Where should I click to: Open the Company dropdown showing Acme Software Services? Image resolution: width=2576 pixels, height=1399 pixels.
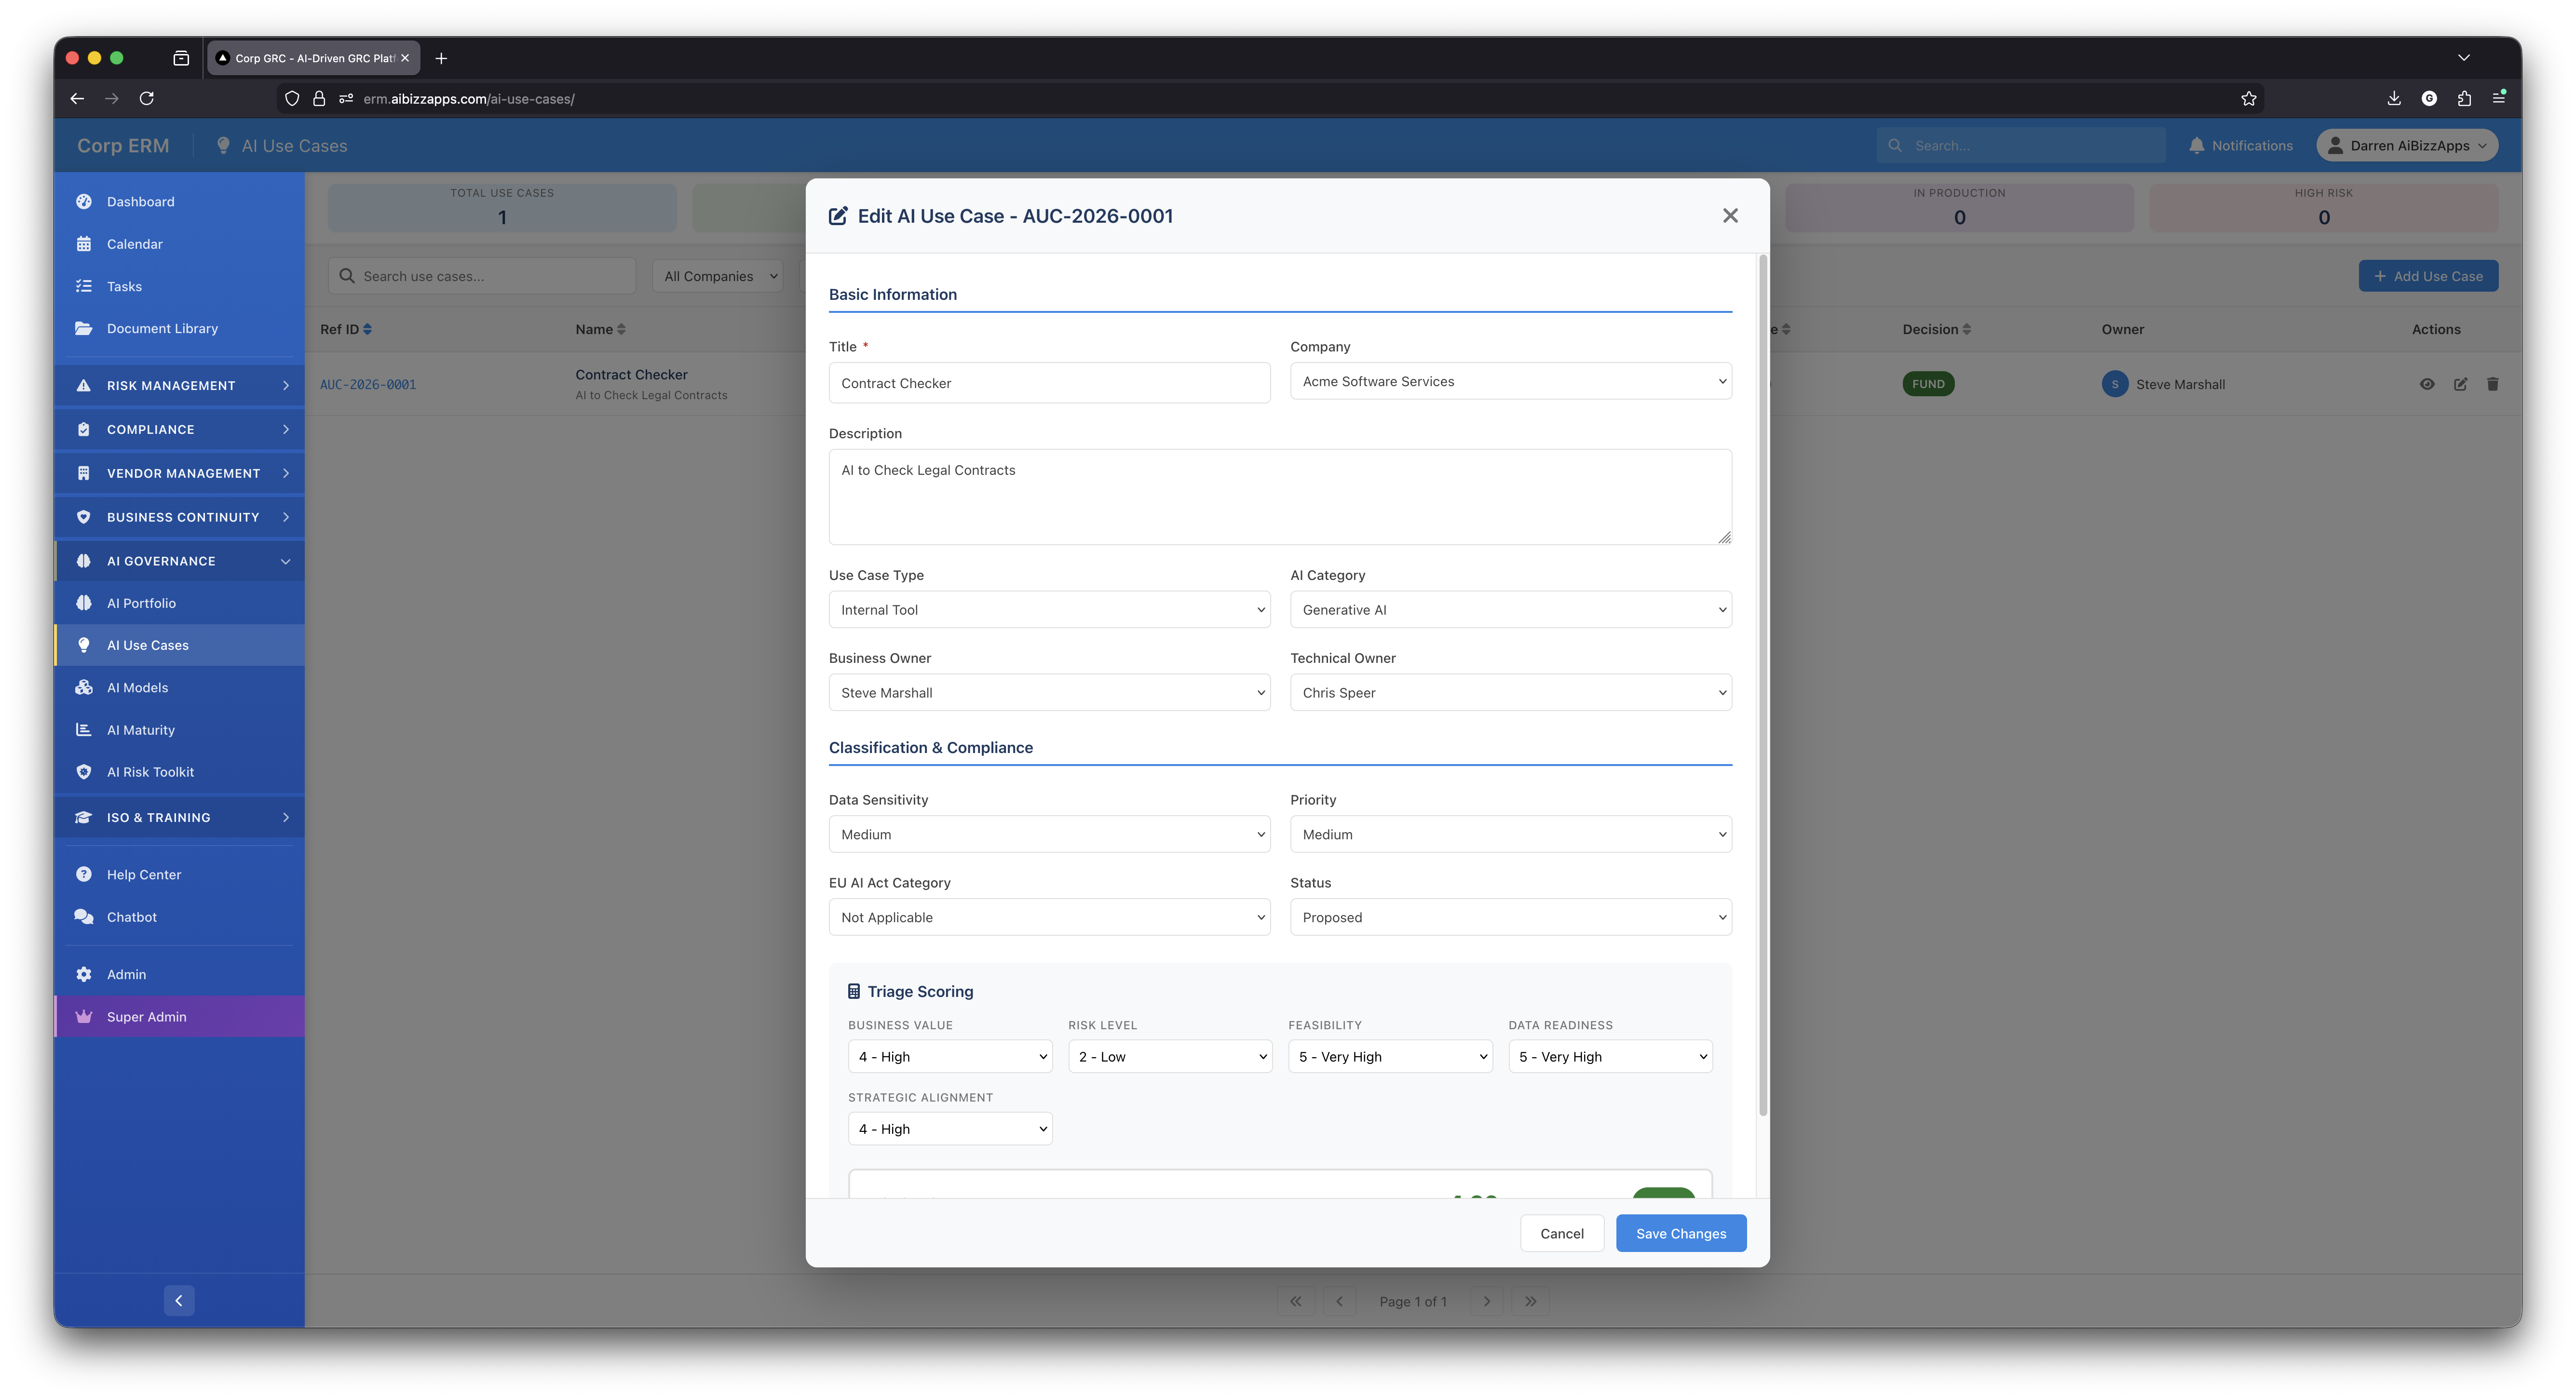pyautogui.click(x=1510, y=381)
